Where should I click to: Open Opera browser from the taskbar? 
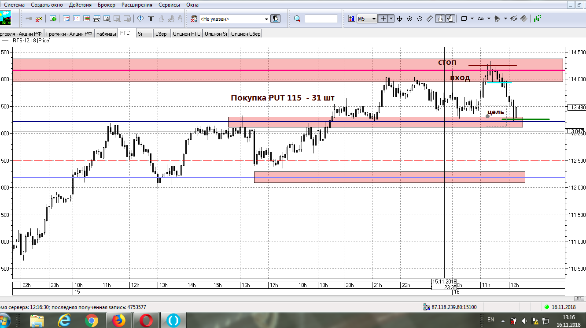point(146,321)
